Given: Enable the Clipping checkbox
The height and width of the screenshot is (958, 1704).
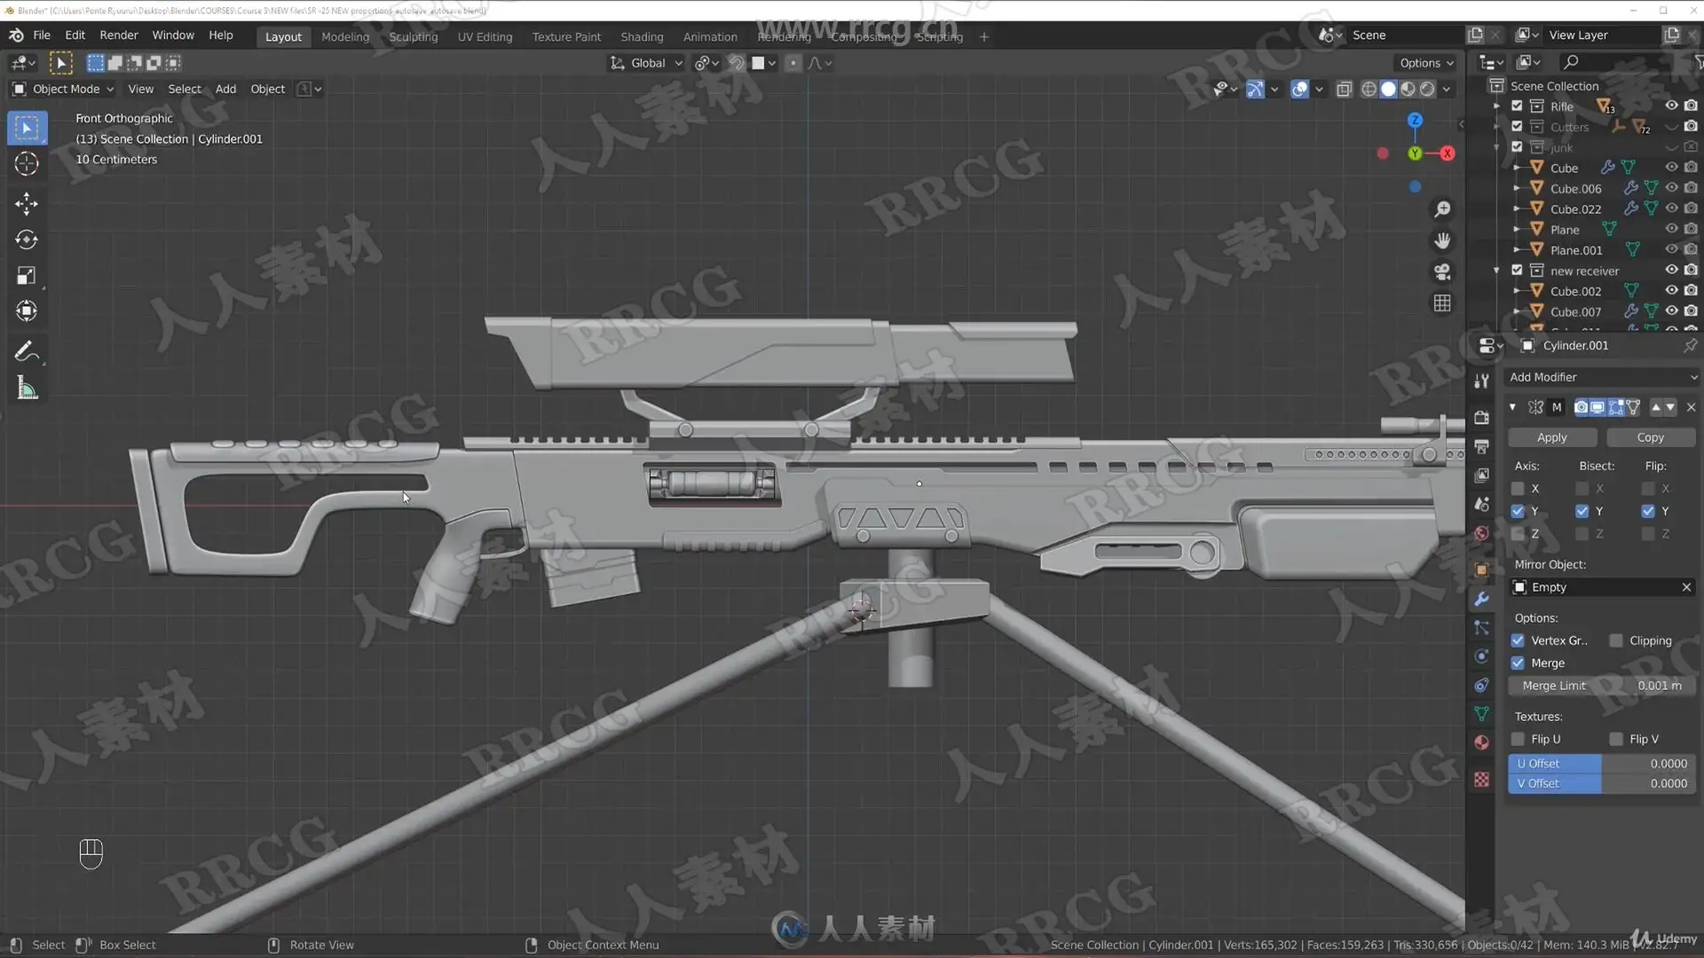Looking at the screenshot, I should point(1616,640).
